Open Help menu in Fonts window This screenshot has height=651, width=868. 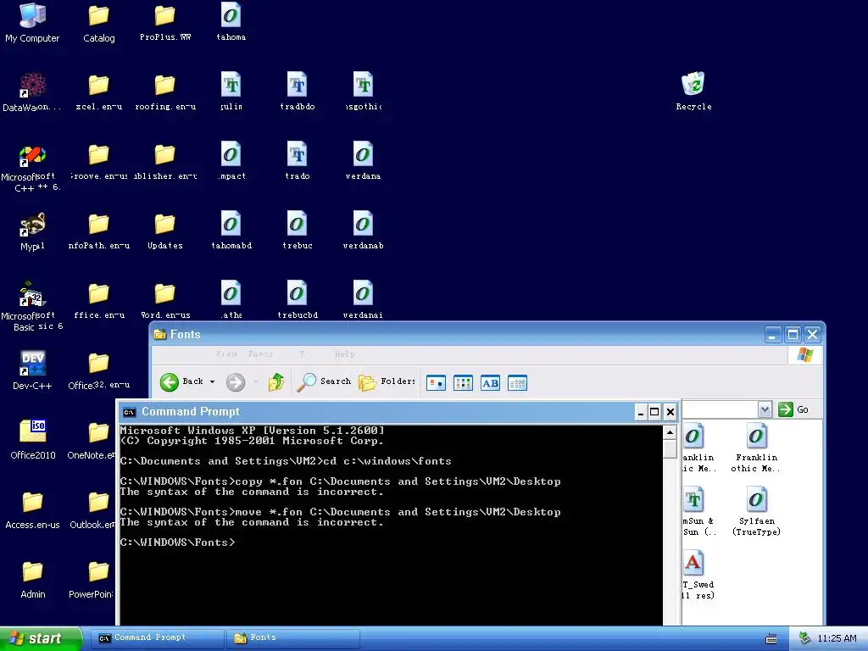point(344,354)
